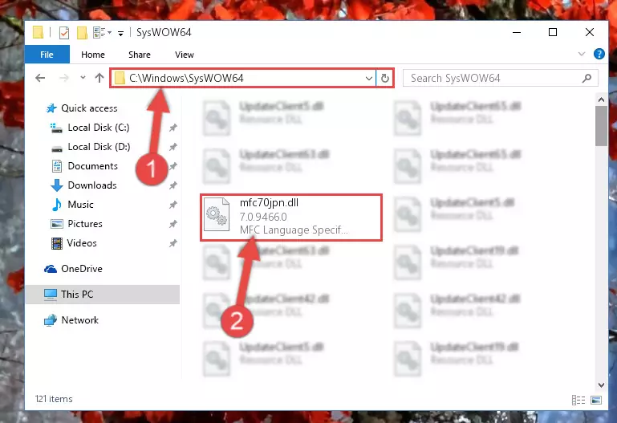Close the SysWOW64 window
617x423 pixels.
[590, 32]
